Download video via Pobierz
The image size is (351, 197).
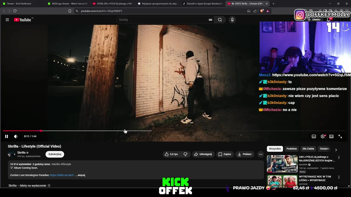pyautogui.click(x=245, y=154)
